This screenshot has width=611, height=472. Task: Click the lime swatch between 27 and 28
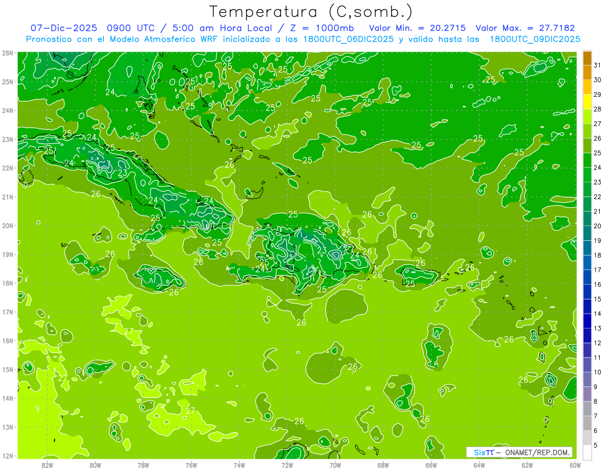click(x=587, y=117)
